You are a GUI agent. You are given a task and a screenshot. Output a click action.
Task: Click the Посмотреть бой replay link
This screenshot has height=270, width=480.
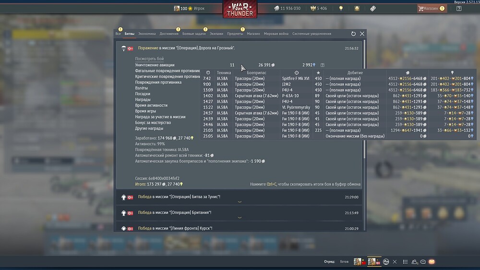149,59
